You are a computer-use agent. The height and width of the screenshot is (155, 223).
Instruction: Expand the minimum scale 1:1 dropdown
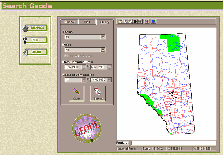click(x=83, y=80)
